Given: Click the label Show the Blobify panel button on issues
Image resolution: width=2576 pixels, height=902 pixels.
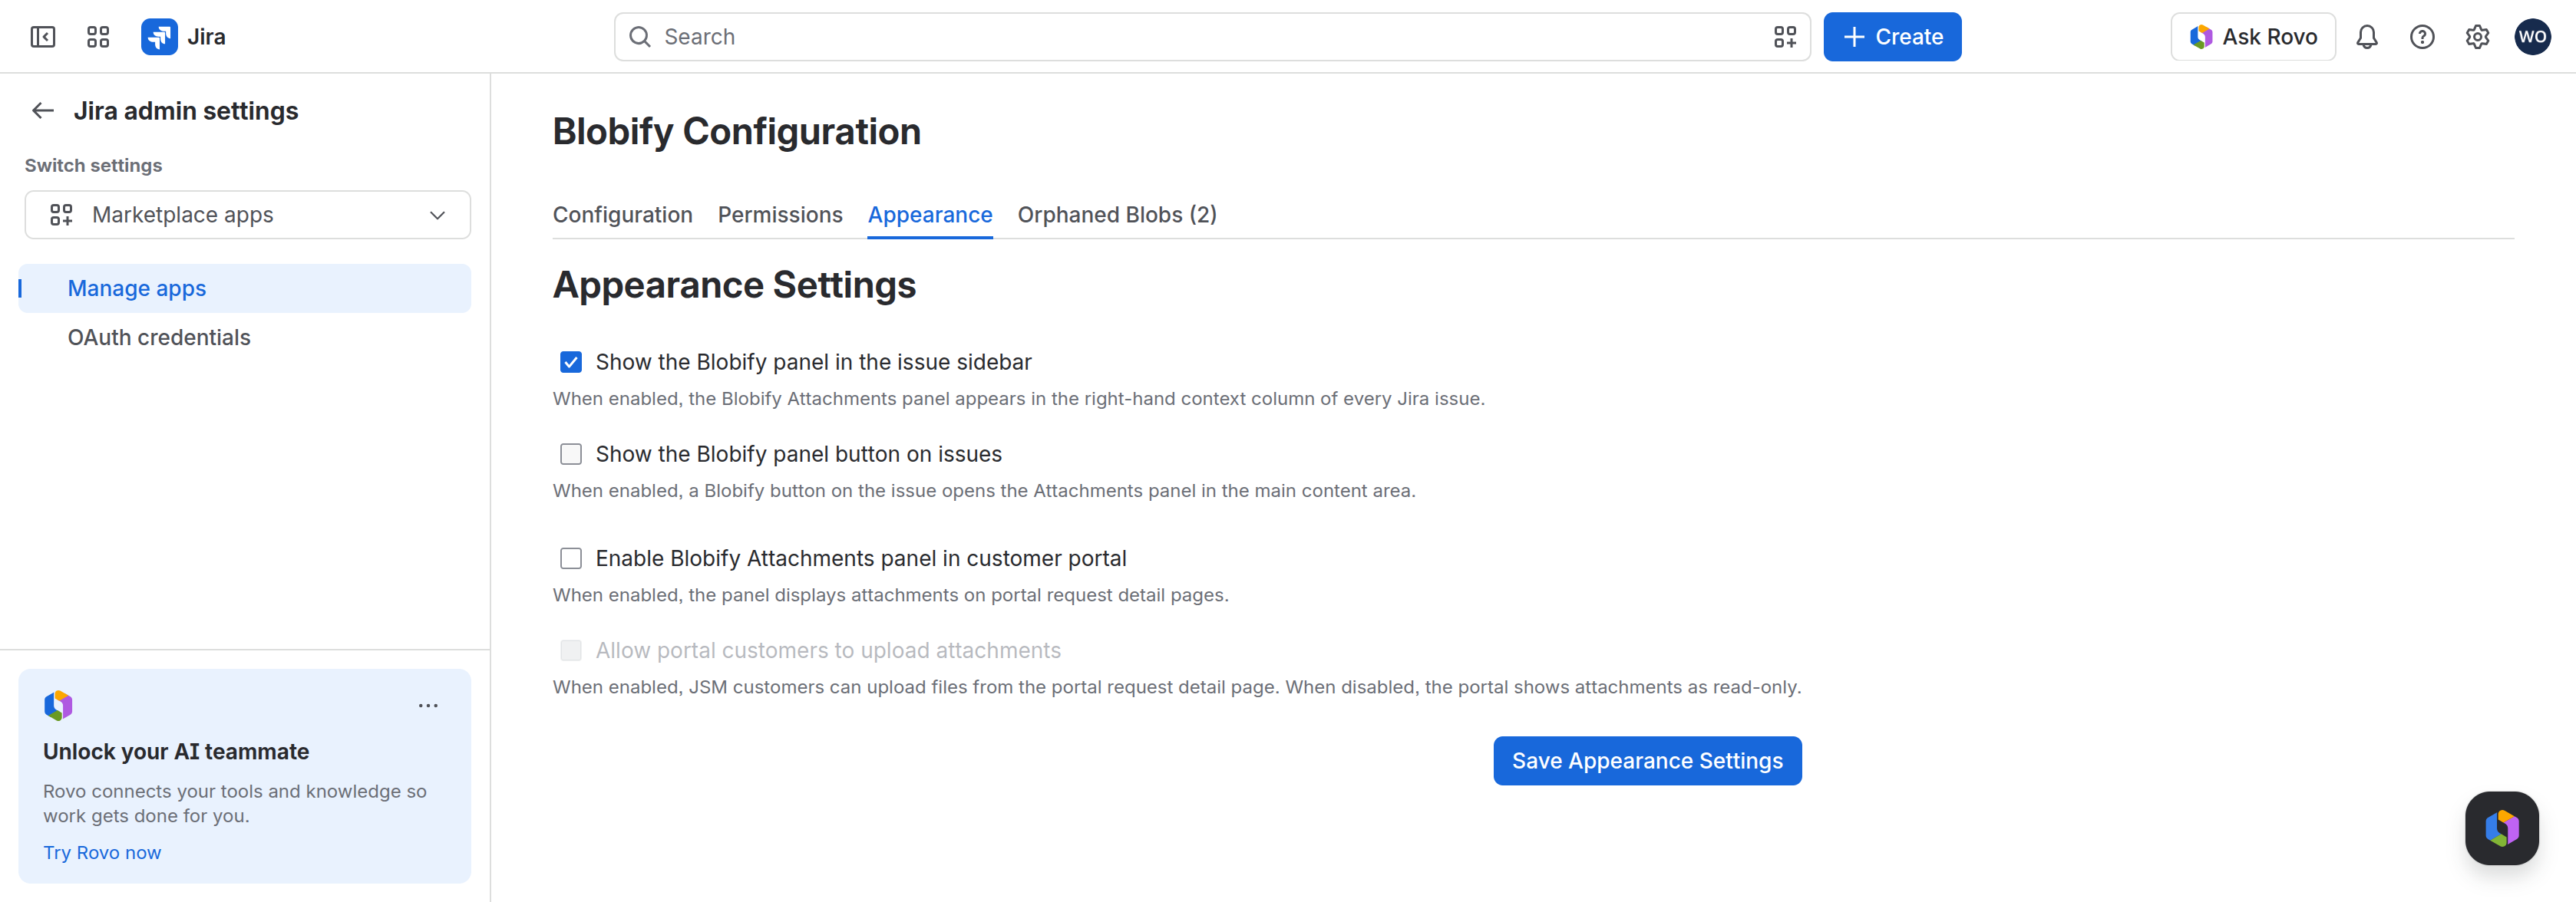Looking at the screenshot, I should [799, 455].
